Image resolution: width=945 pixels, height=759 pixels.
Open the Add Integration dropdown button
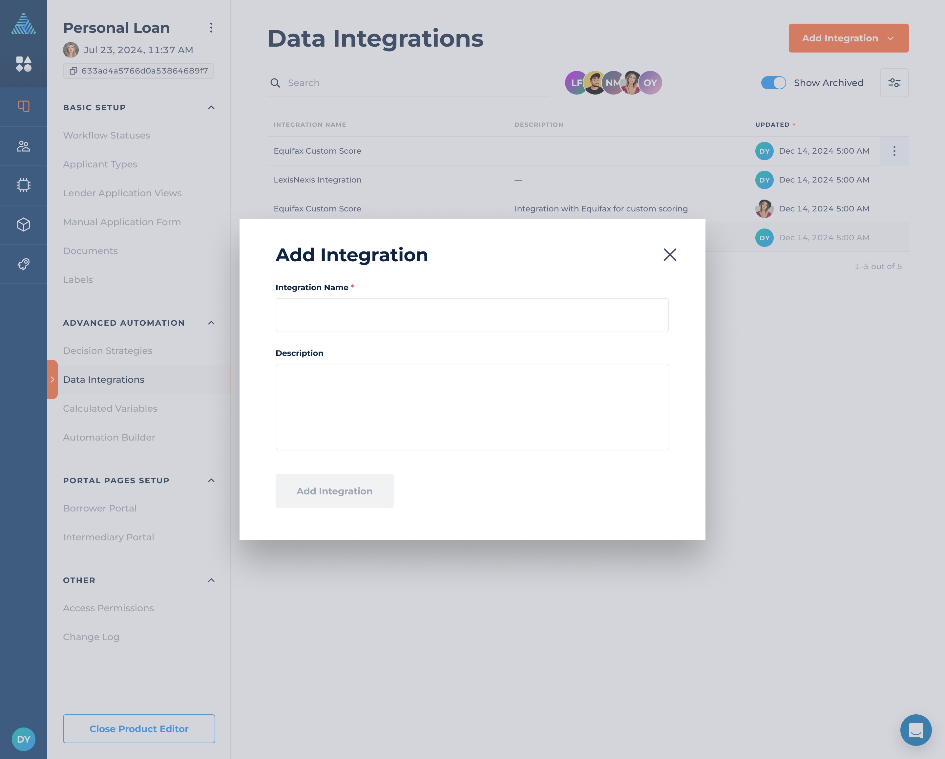[848, 38]
